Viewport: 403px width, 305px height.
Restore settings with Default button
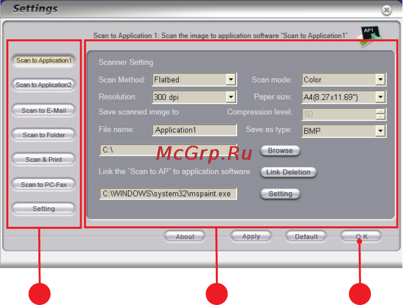(x=306, y=237)
